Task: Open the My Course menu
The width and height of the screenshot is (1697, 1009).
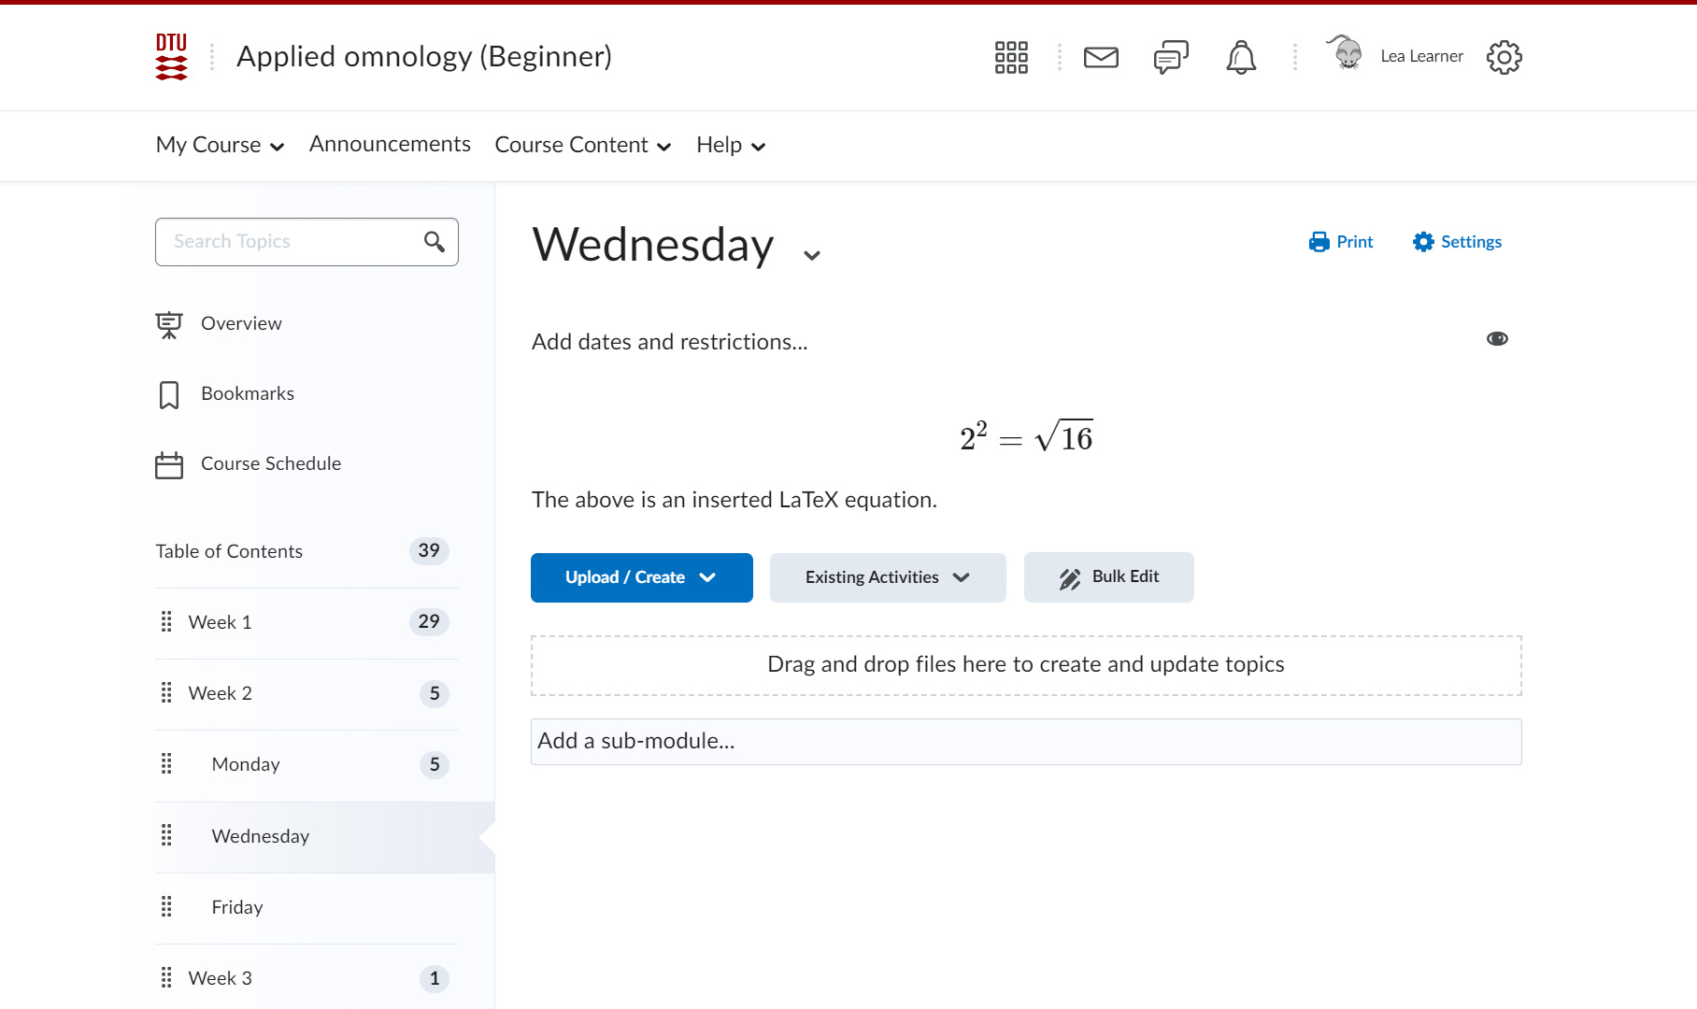Action: click(220, 145)
